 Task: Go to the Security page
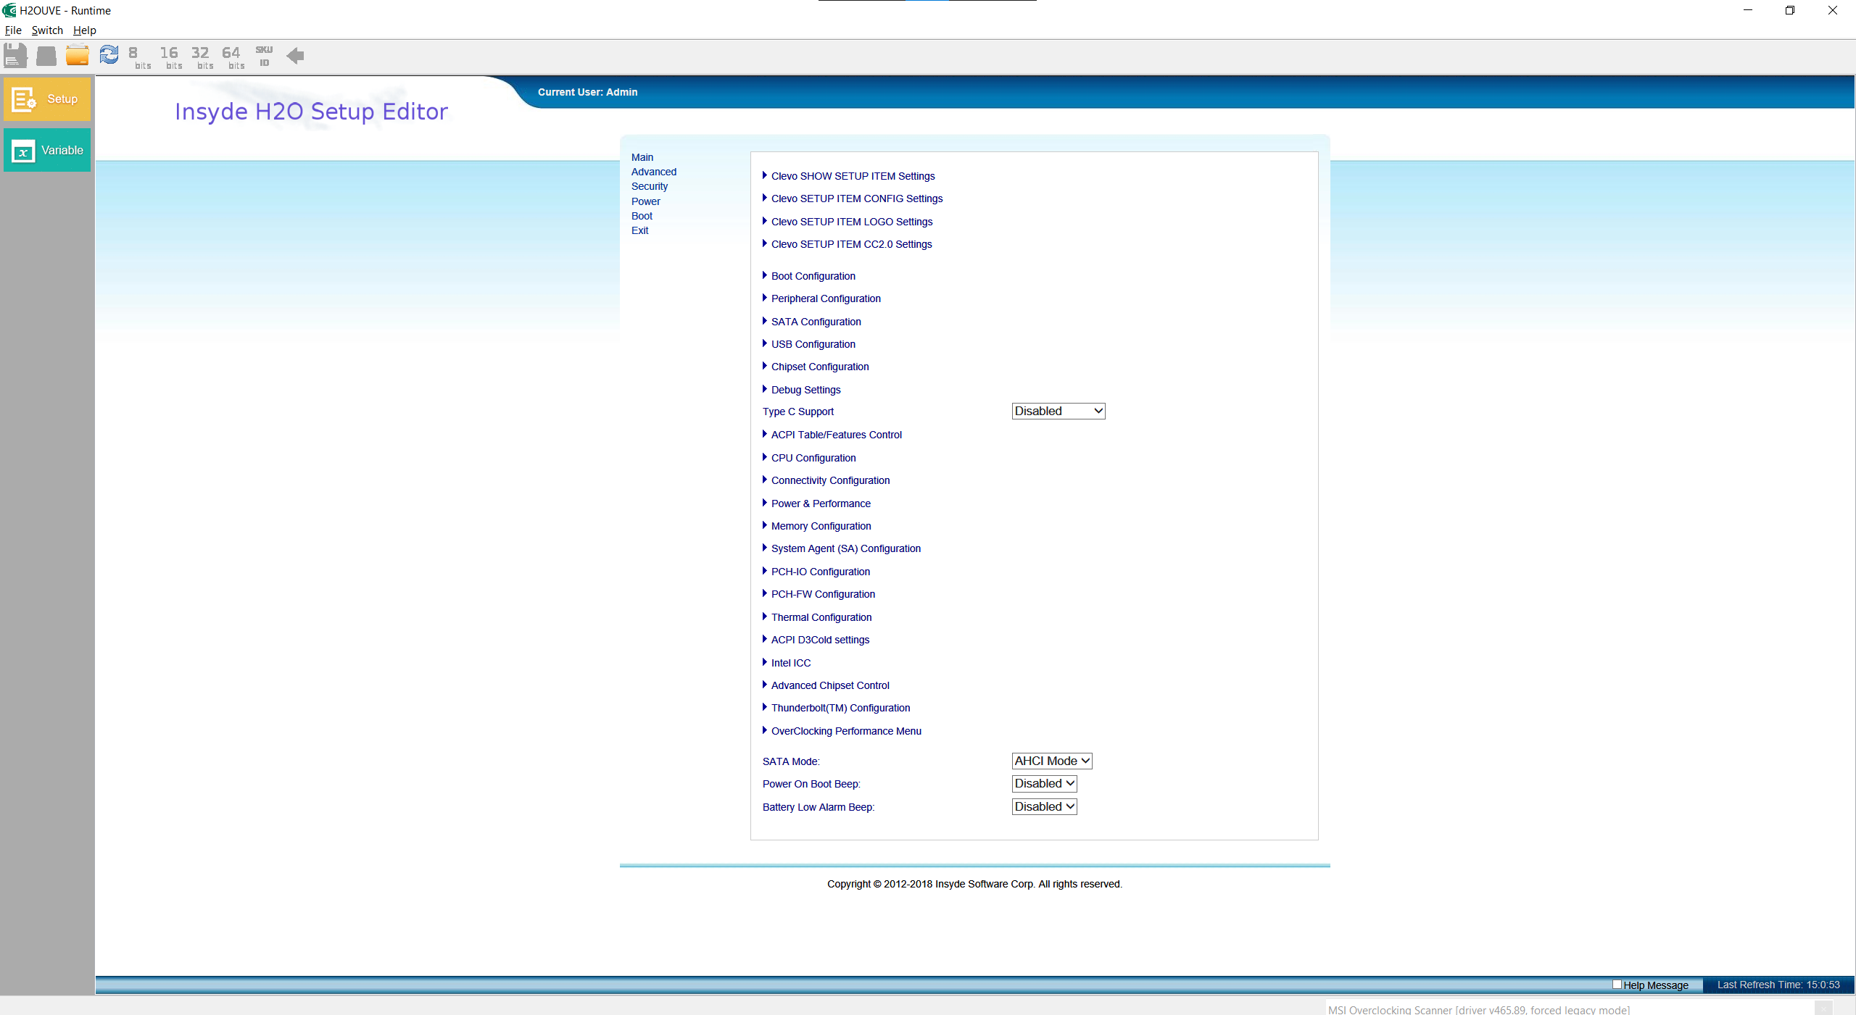pos(649,186)
